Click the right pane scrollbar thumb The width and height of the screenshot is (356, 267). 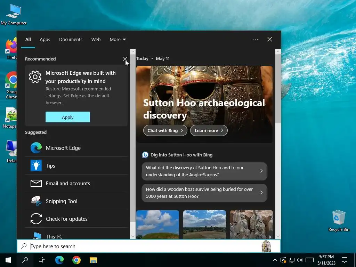[278, 89]
